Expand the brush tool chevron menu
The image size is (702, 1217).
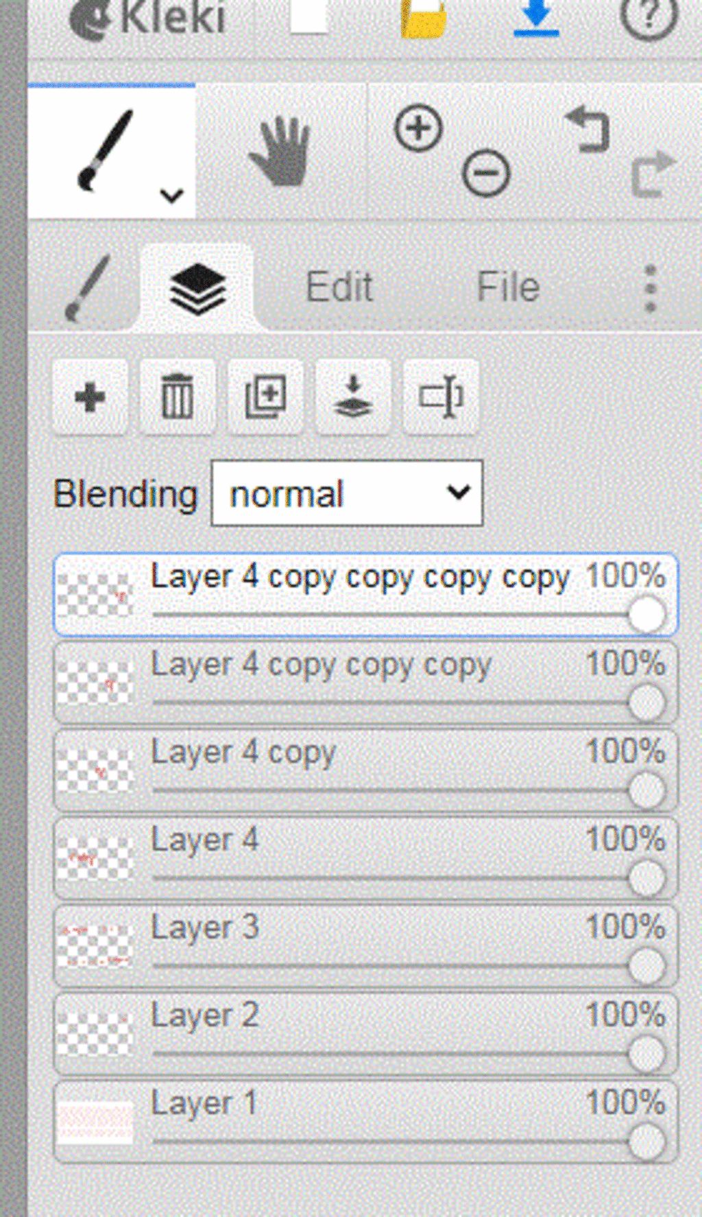[171, 196]
